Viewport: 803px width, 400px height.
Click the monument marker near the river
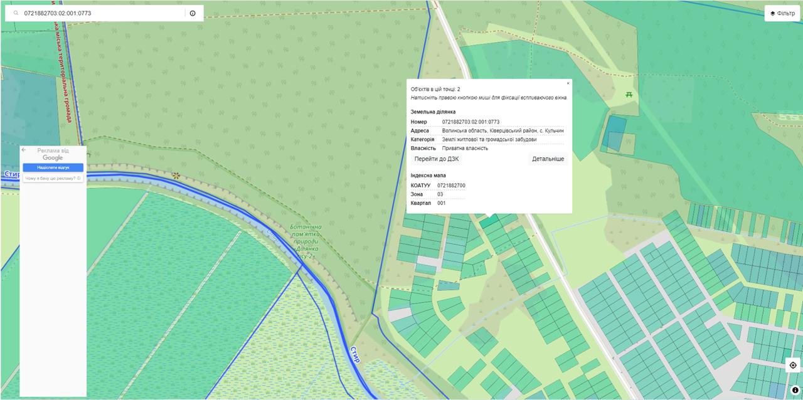pyautogui.click(x=176, y=176)
